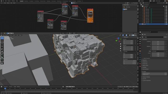168x94 pixels.
Task: Switch to the Shading workspace tab
Action: coord(48,1)
